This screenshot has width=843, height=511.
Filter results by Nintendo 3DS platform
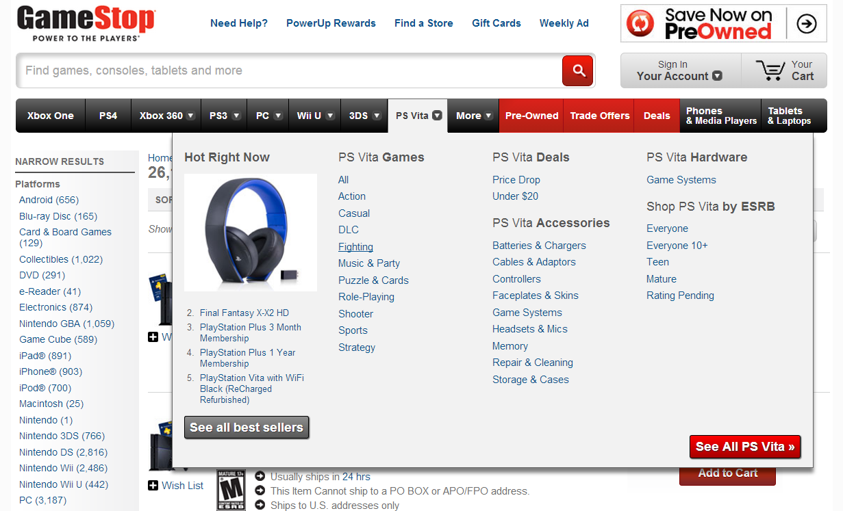(x=62, y=436)
